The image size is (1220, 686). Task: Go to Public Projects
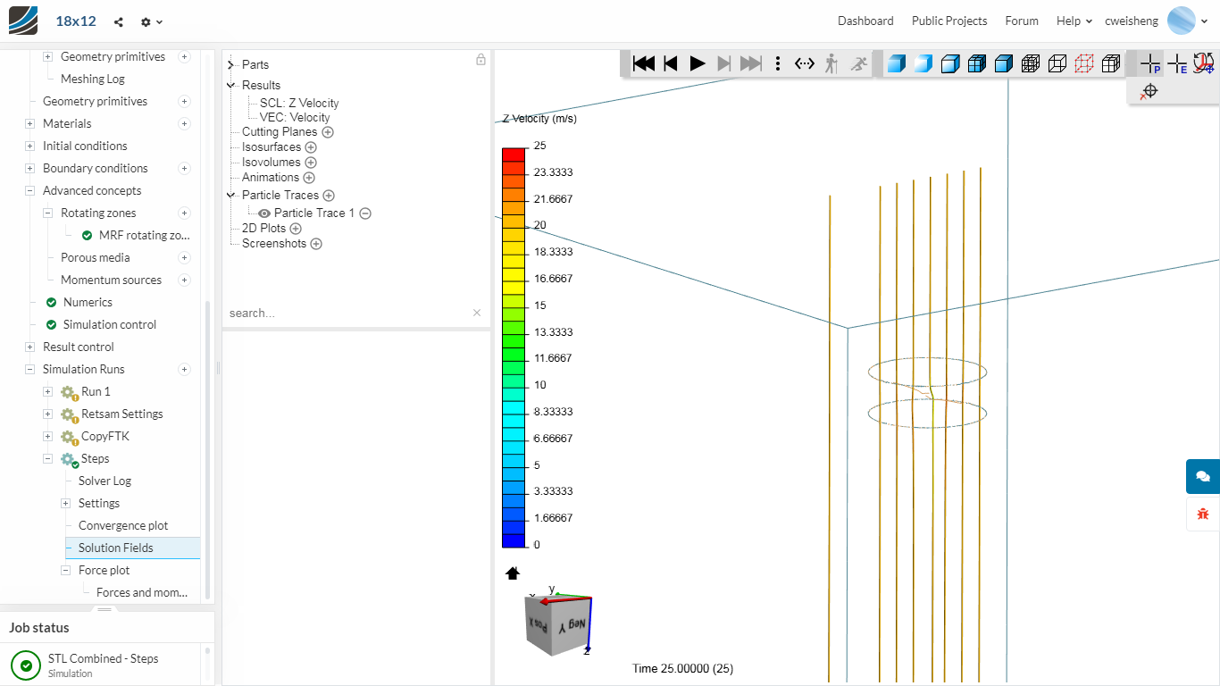(948, 21)
